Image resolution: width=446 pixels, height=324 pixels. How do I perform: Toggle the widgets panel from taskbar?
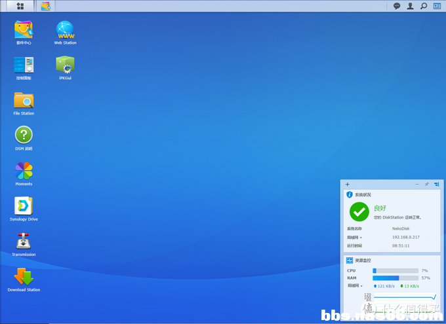(x=437, y=6)
